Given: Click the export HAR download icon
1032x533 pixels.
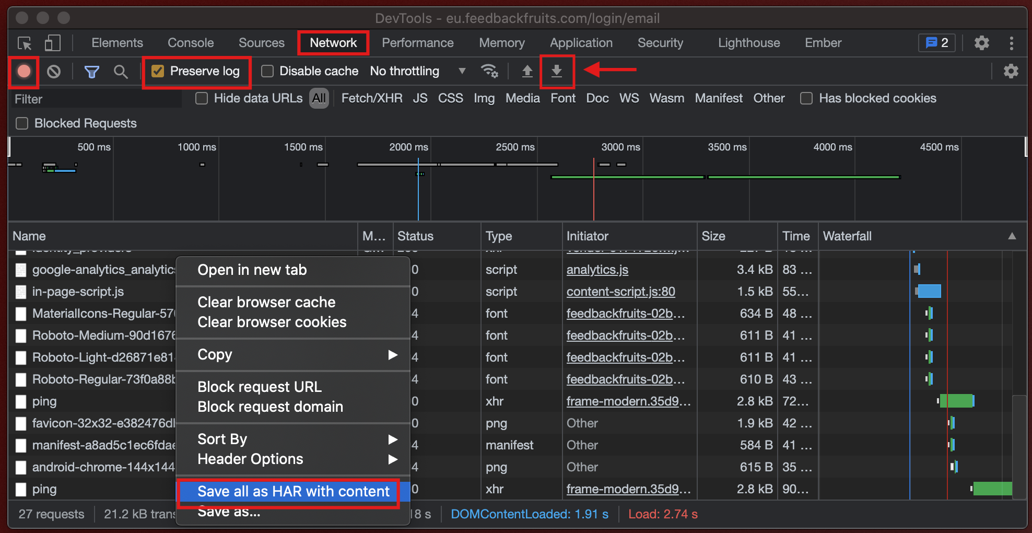Looking at the screenshot, I should [557, 71].
